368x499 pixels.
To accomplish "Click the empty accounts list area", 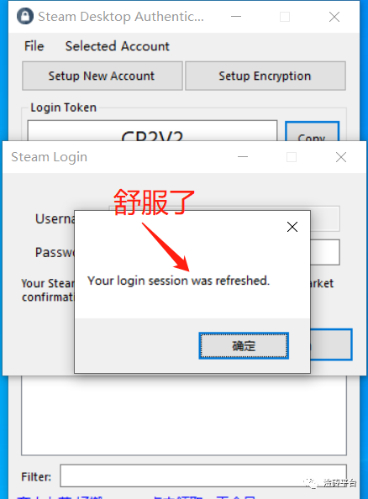I will coord(184,415).
